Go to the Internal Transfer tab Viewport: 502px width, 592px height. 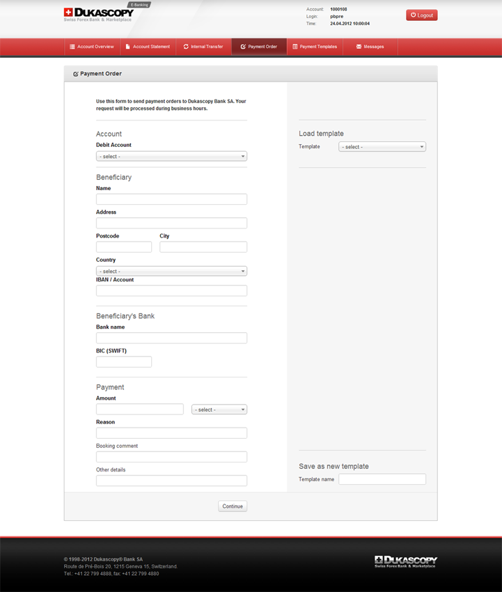point(203,47)
